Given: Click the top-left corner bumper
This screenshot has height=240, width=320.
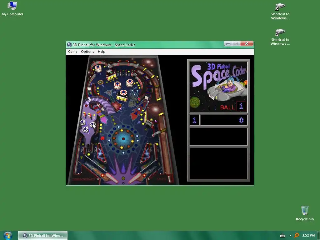Looking at the screenshot, I should click(x=98, y=68).
